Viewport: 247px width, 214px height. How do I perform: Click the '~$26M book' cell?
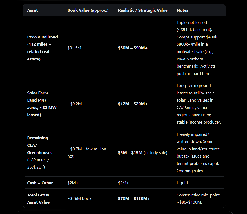(x=80, y=199)
